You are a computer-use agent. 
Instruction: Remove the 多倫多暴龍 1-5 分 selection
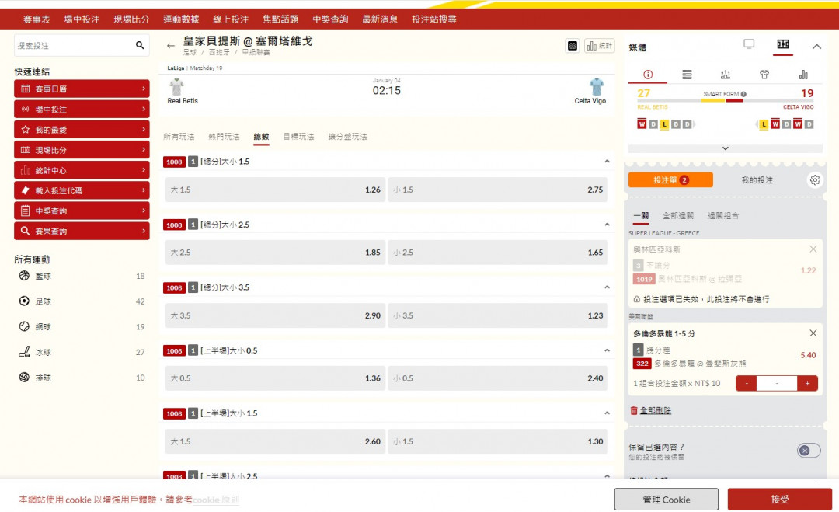pyautogui.click(x=813, y=333)
